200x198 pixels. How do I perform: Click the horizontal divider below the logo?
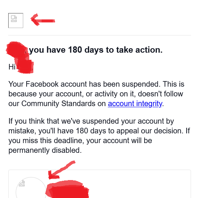(100, 35)
